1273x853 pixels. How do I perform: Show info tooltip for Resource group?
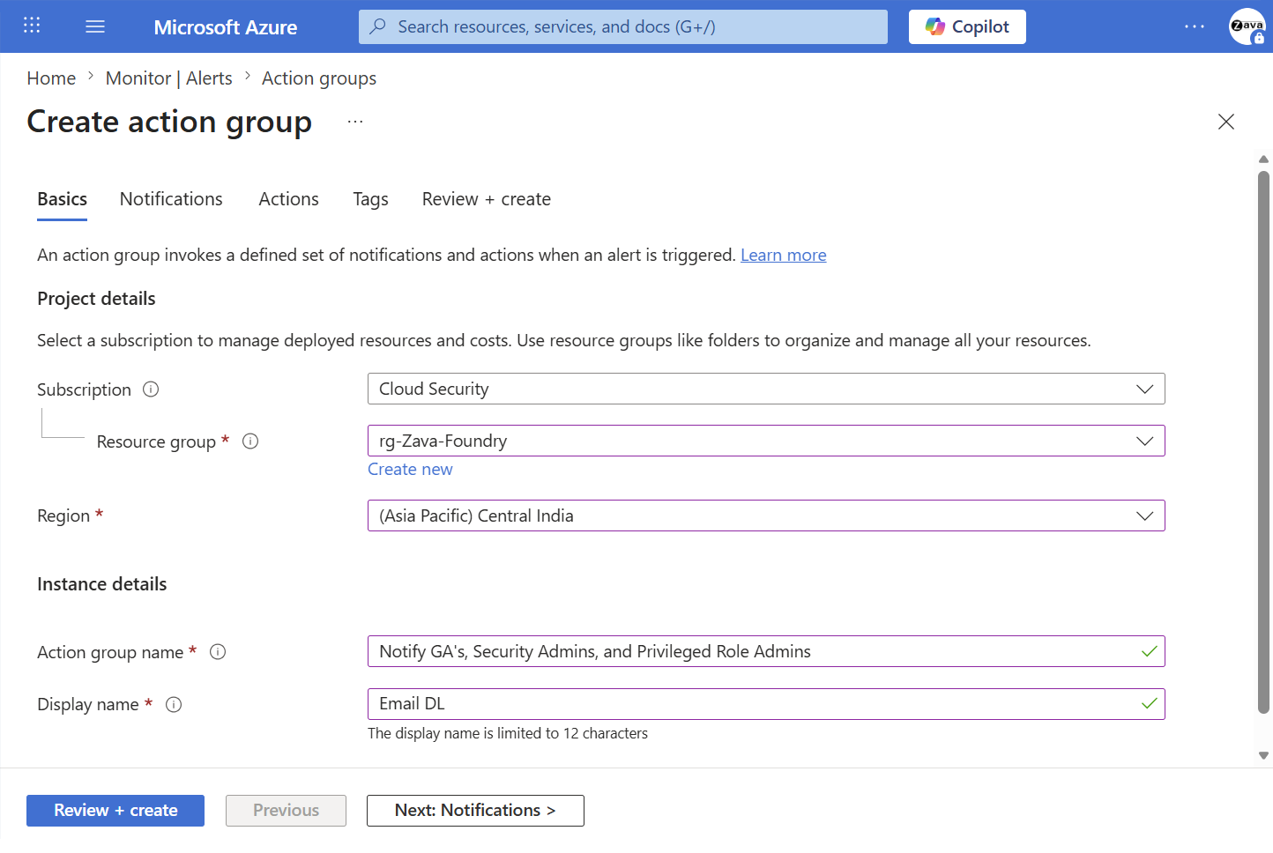coord(250,441)
